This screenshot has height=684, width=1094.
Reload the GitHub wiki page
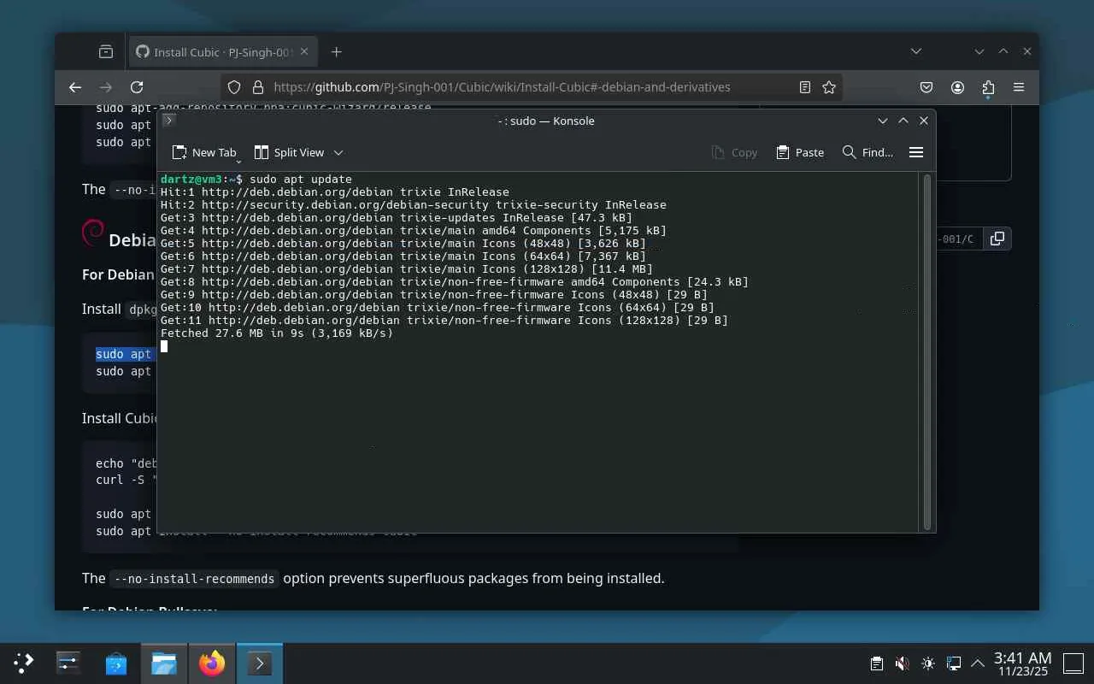pos(137,87)
